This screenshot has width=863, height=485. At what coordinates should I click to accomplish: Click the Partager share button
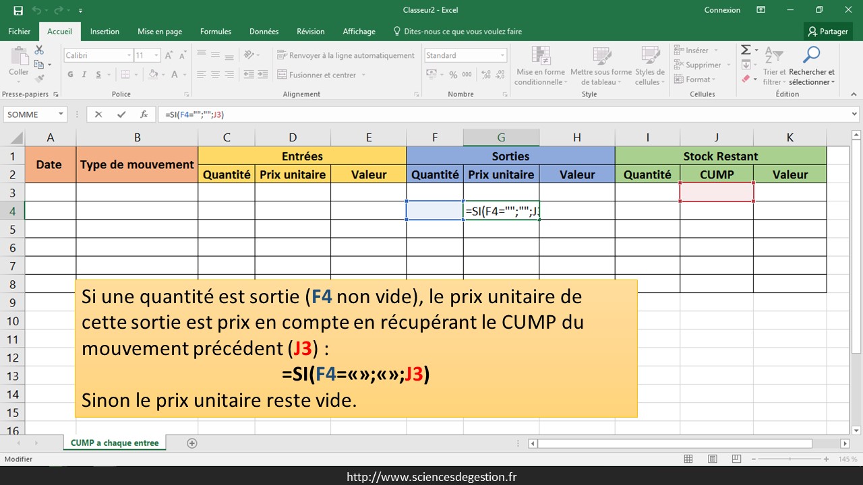pos(829,32)
